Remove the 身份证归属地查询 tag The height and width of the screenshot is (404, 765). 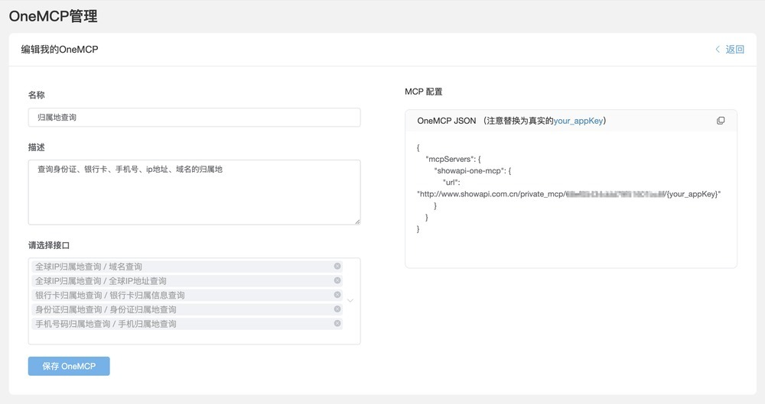pos(337,309)
